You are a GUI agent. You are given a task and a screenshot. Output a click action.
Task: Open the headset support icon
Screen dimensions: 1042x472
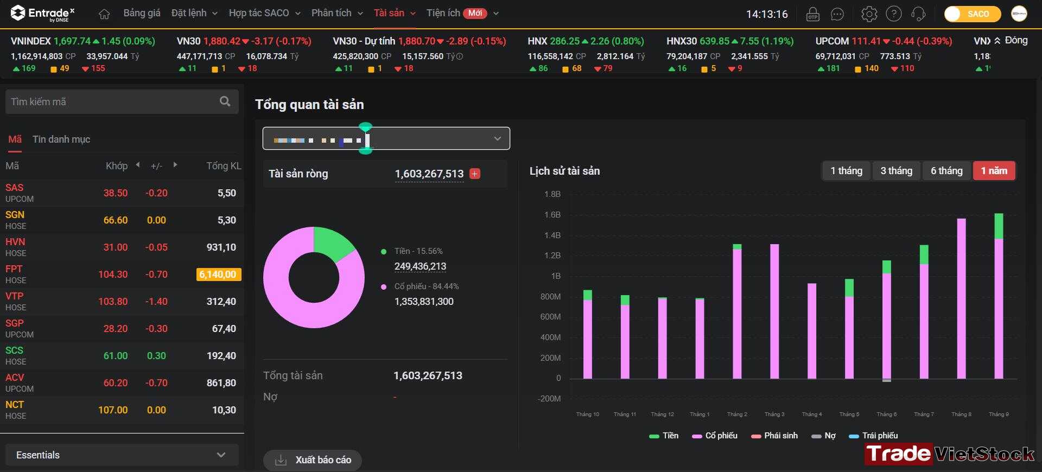[x=918, y=14]
